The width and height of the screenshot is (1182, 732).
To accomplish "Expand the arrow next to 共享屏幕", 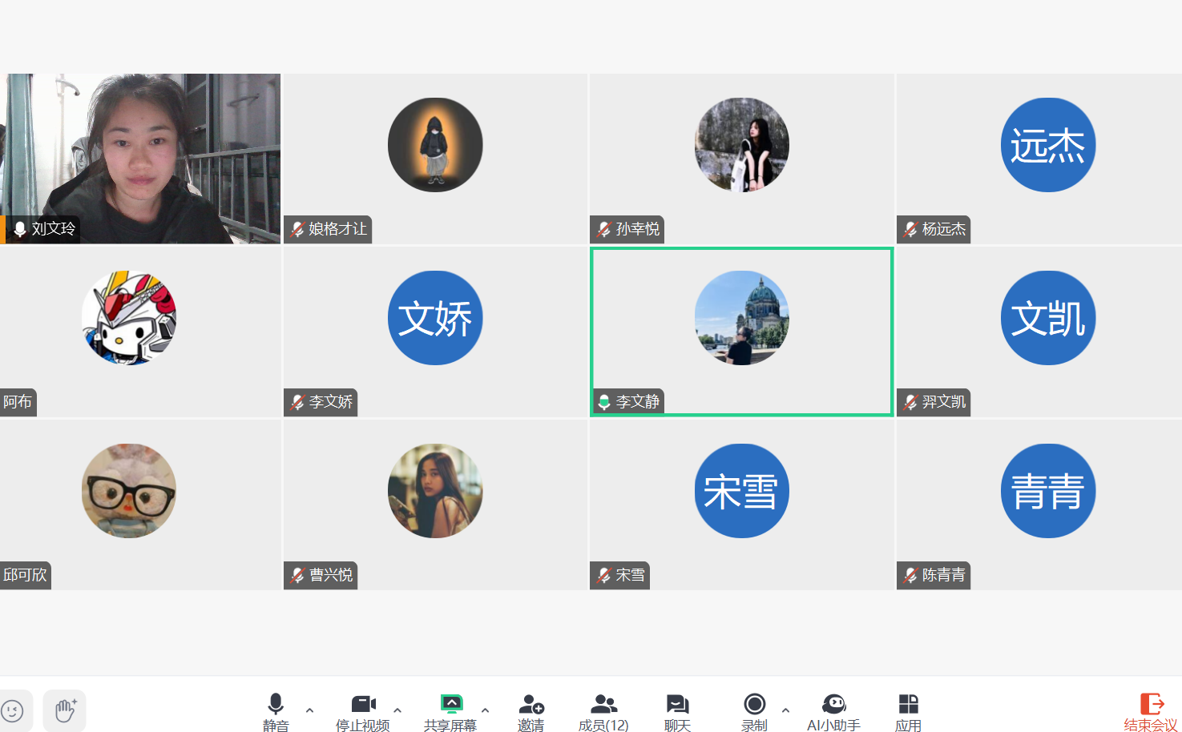I will [x=485, y=710].
